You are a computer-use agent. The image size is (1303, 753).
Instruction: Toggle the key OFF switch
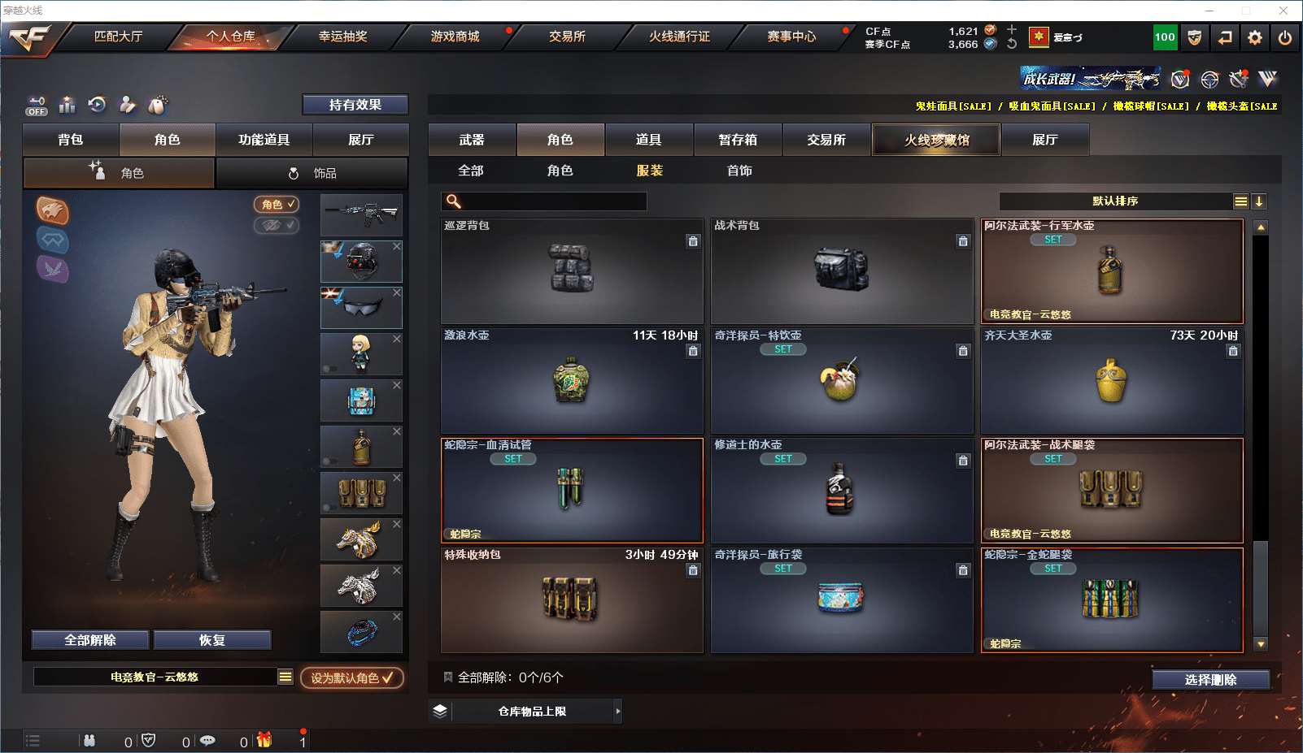click(x=37, y=106)
